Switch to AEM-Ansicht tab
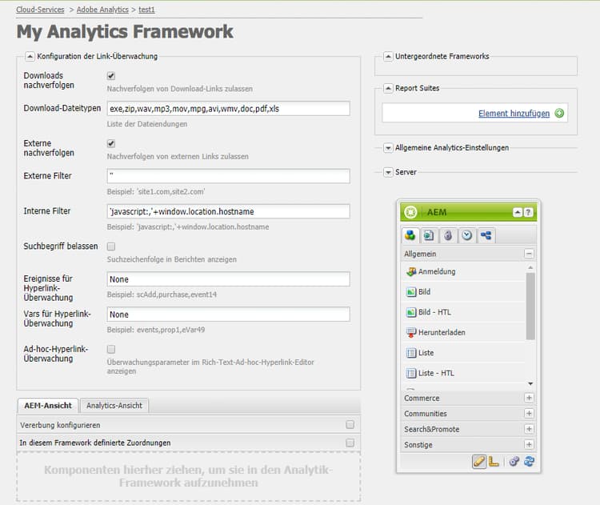This screenshot has height=505, width=600. pos(48,406)
